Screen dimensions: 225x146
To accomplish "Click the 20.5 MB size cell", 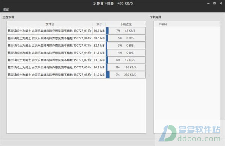I will coord(99,38).
